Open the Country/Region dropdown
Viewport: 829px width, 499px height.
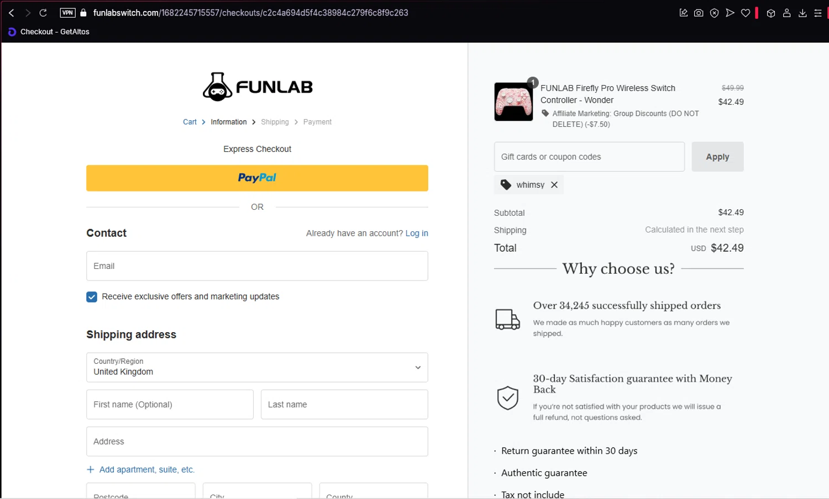[x=257, y=368]
